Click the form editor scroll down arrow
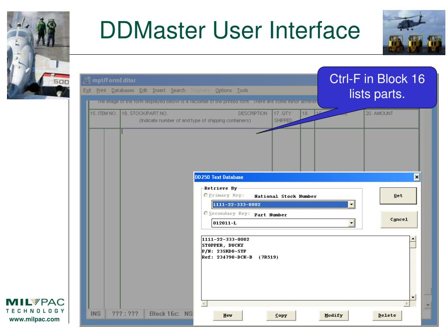Viewport: 448px width, 336px height. point(428,305)
